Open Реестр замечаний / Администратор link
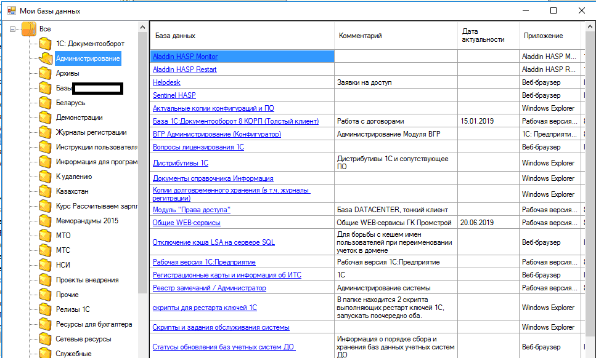Image resolution: width=596 pixels, height=358 pixels. (x=210, y=288)
